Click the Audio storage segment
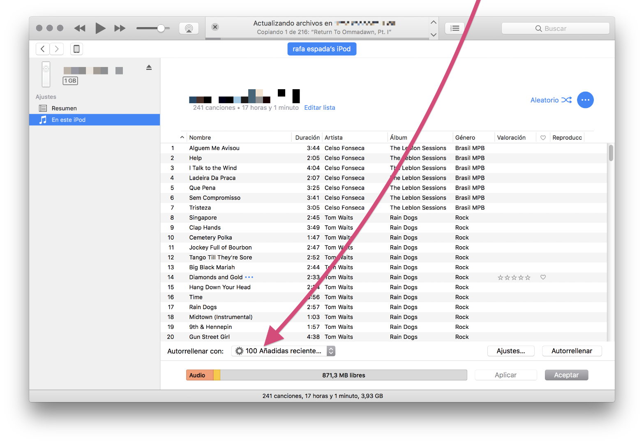644x444 pixels. coord(200,375)
